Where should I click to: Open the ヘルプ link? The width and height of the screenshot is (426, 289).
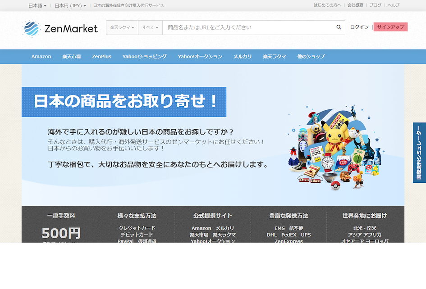point(393,5)
